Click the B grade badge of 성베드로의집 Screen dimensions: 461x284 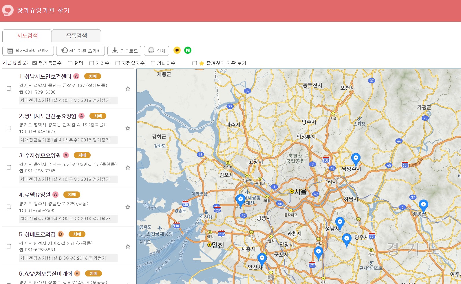coord(61,234)
